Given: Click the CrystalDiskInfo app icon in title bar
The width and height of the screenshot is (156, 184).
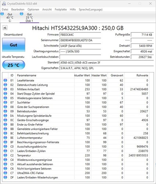Looking at the screenshot, I should point(4,4).
